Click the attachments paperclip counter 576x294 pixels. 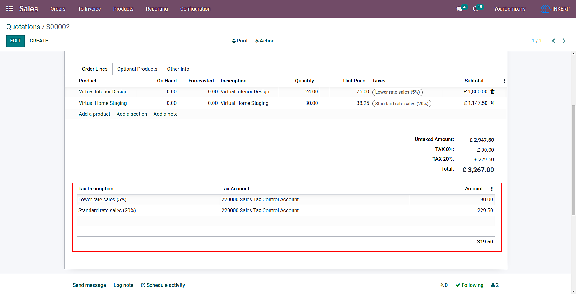(x=444, y=285)
